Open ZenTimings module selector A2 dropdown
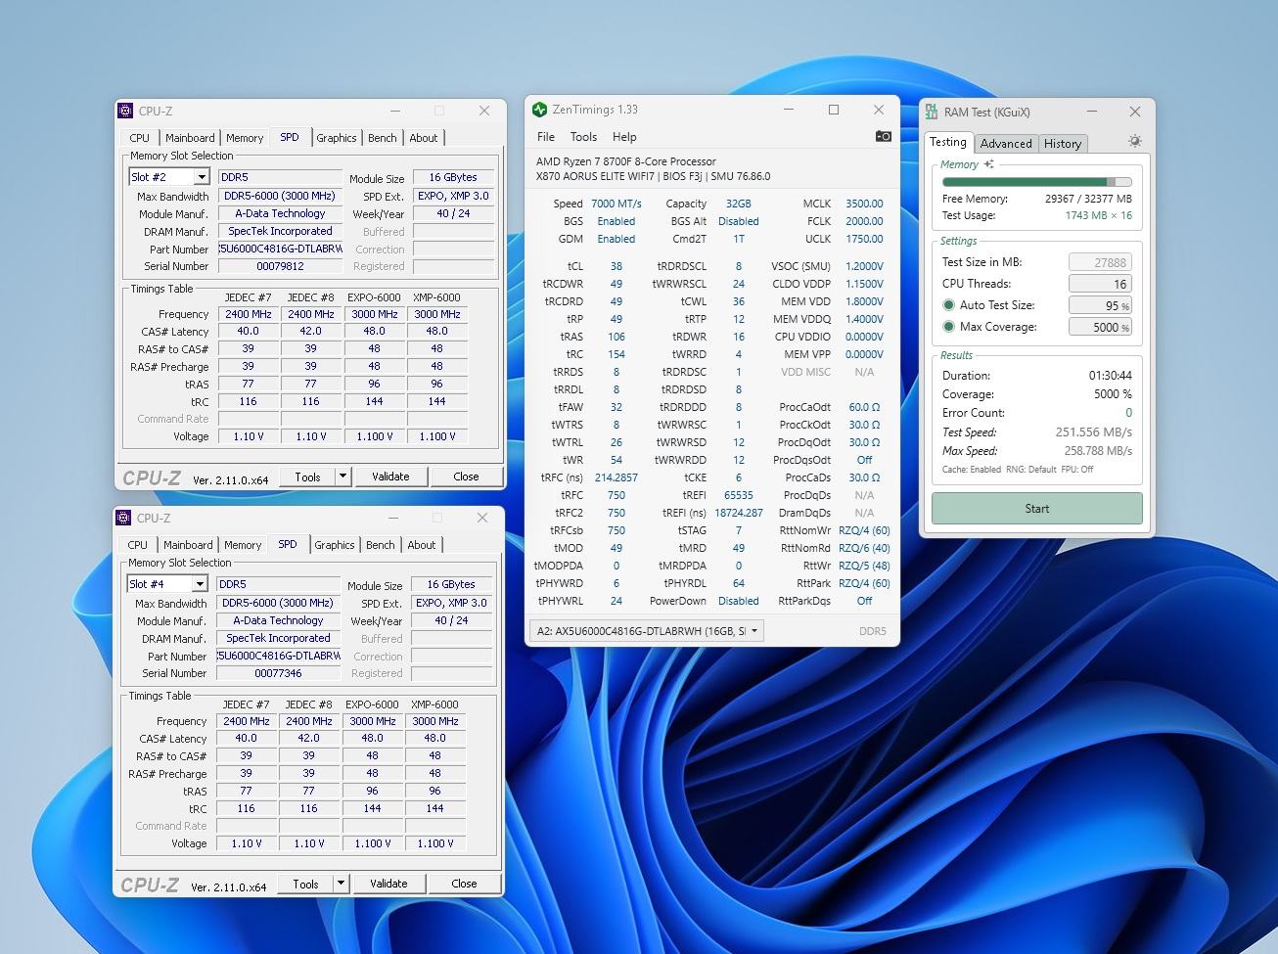Viewport: 1278px width, 954px height. 647,631
